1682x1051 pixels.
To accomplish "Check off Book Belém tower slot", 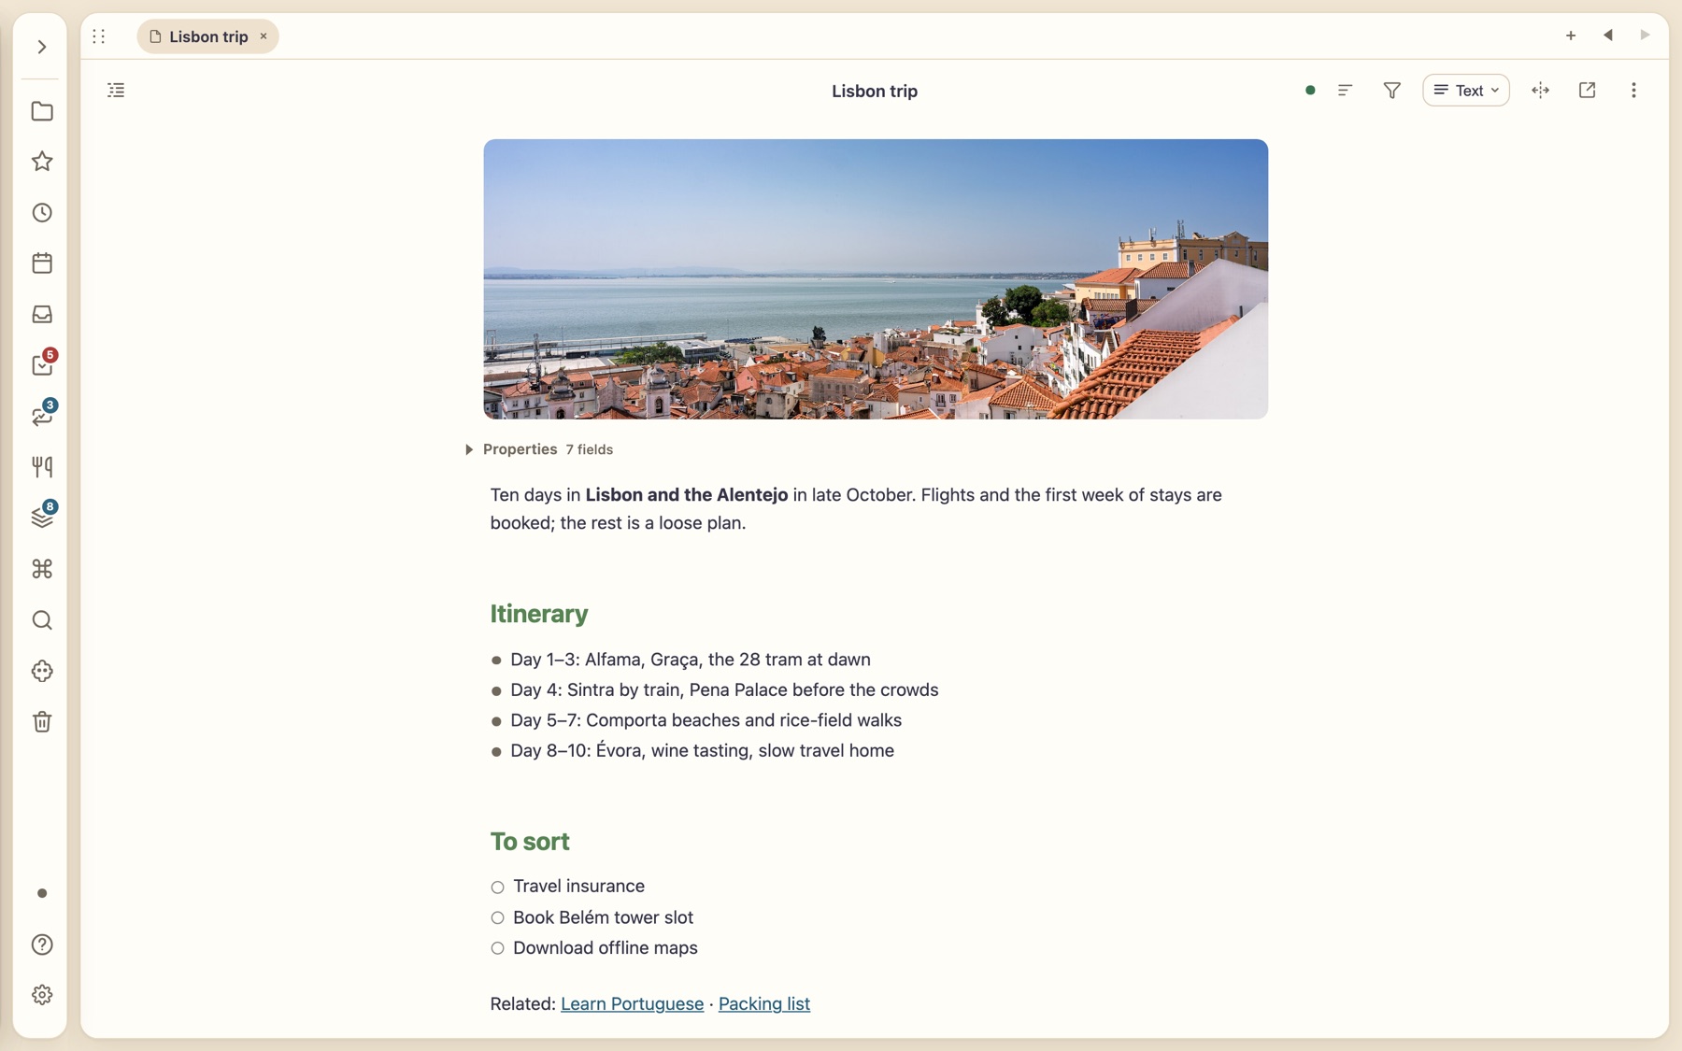I will pyautogui.click(x=498, y=918).
